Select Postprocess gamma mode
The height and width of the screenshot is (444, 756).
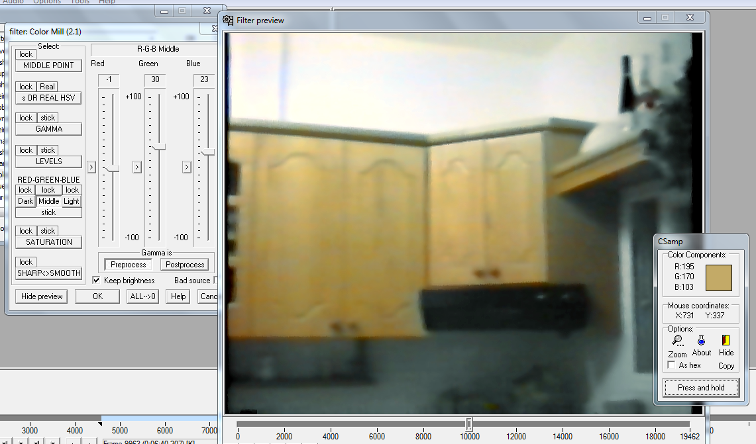coord(185,265)
